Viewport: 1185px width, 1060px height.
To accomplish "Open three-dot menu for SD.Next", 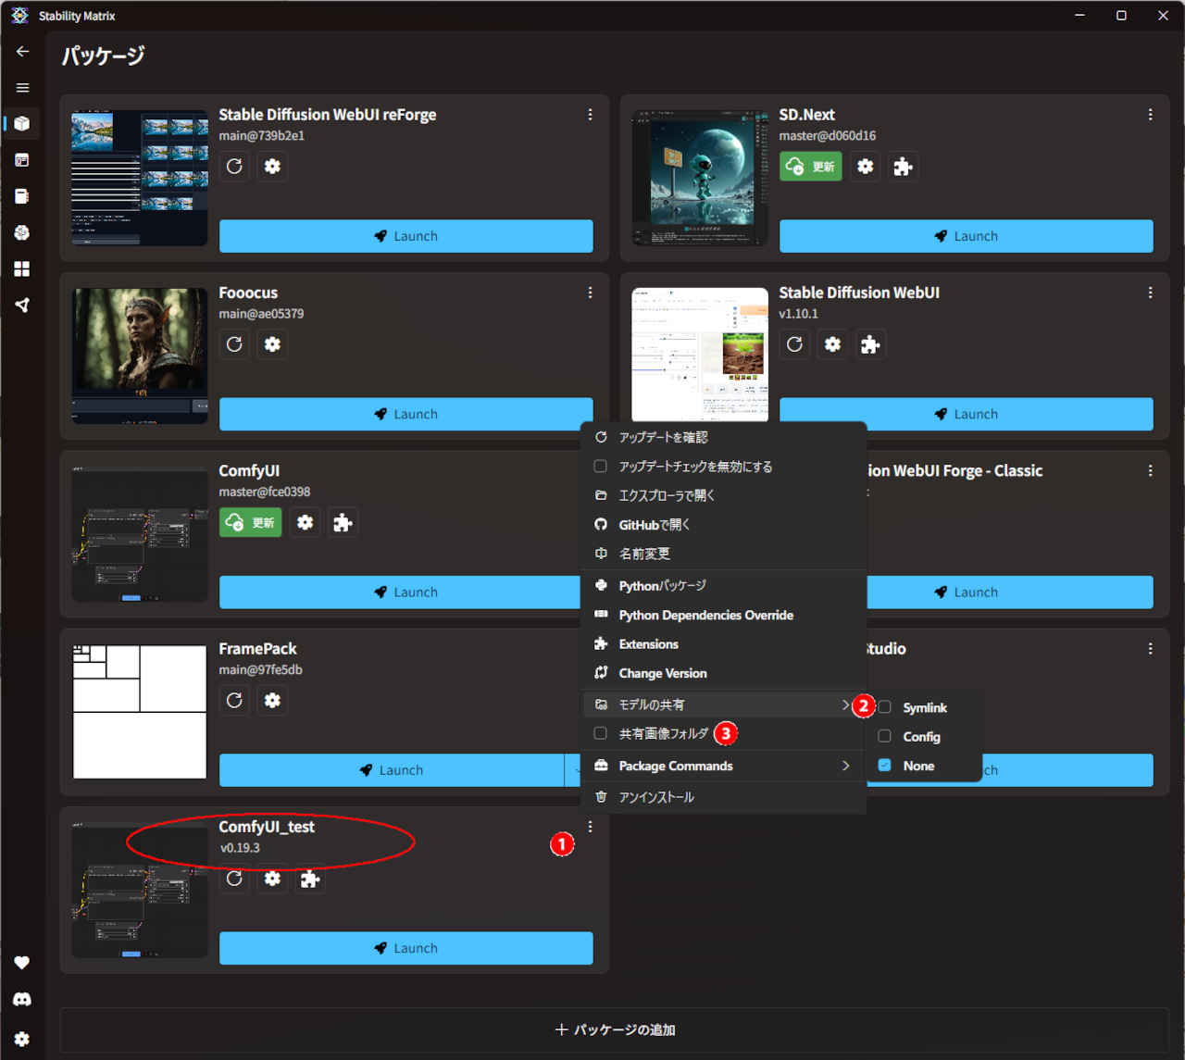I will point(1151,114).
